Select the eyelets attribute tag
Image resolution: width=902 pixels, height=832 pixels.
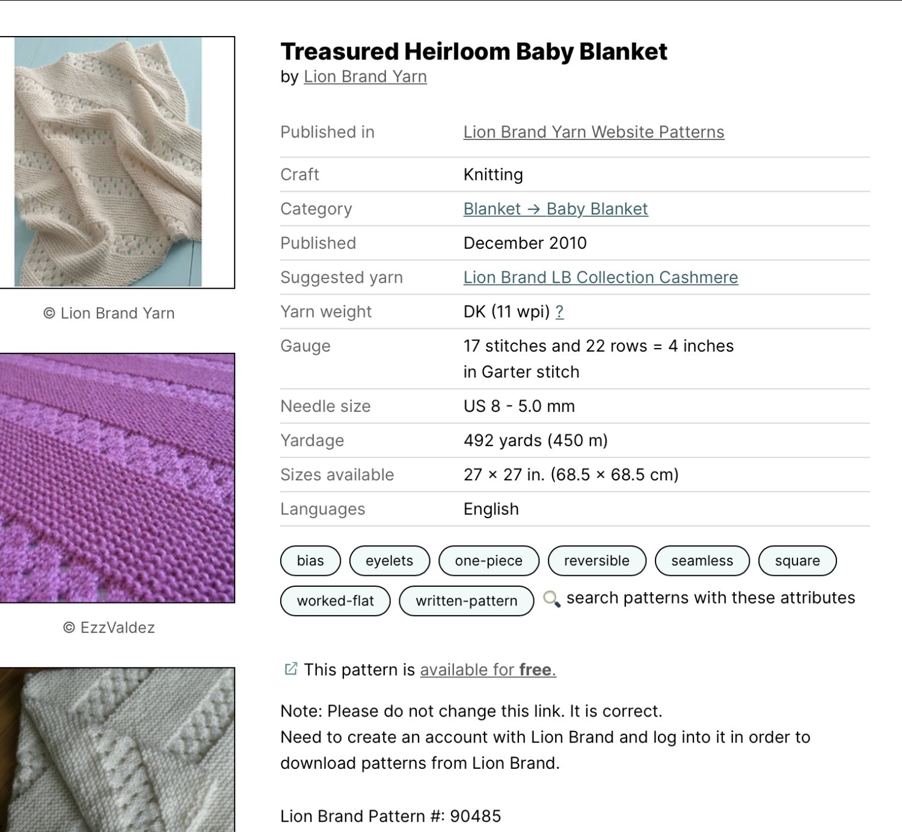pyautogui.click(x=390, y=561)
